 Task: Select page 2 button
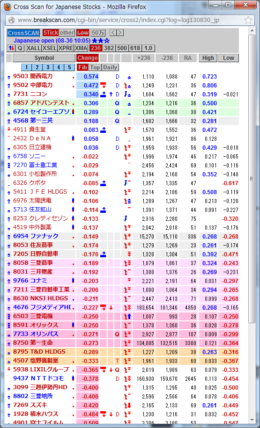37,67
